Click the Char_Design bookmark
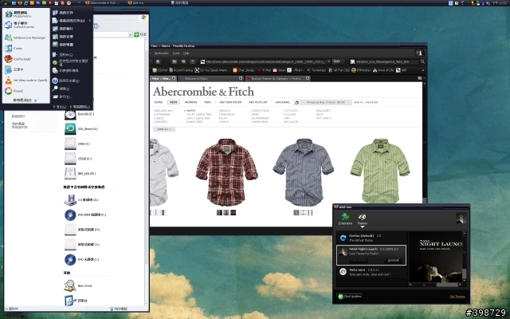The image size is (510, 319). pyautogui.click(x=244, y=70)
